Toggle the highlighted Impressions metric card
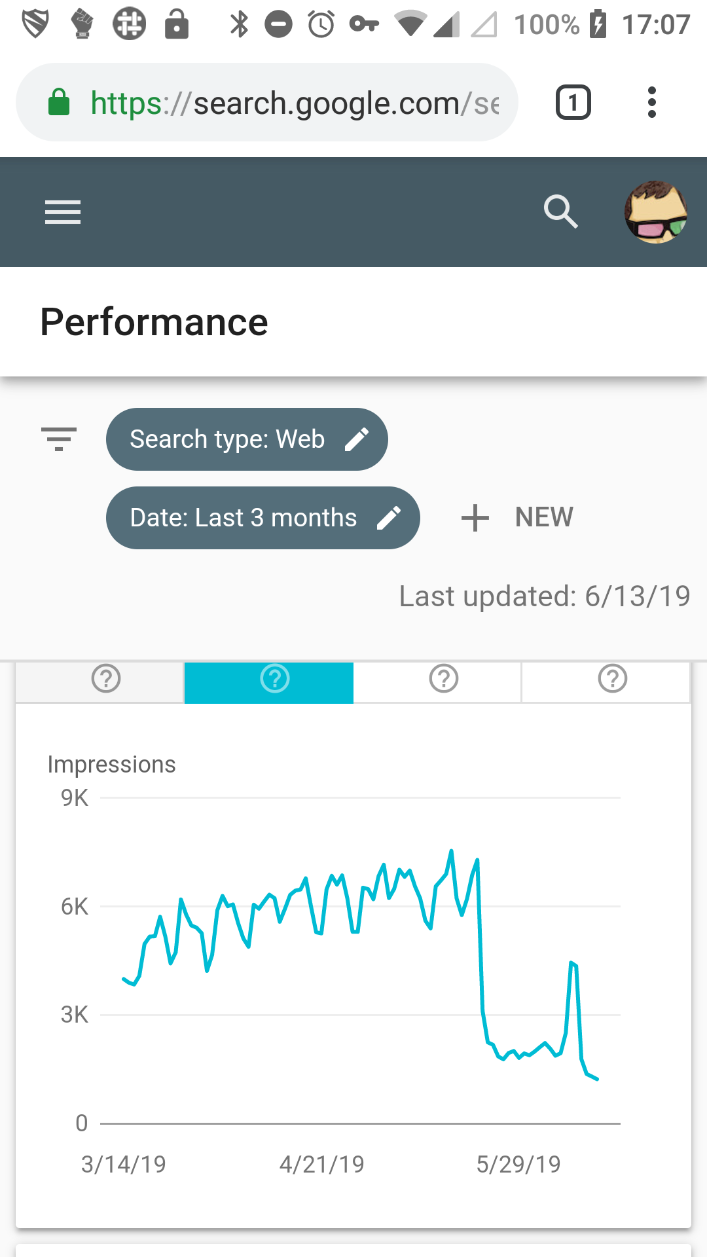The width and height of the screenshot is (707, 1257). (x=269, y=683)
